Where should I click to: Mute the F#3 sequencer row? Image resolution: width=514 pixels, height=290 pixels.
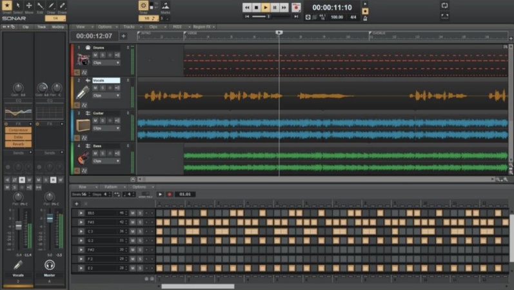[x=133, y=222]
